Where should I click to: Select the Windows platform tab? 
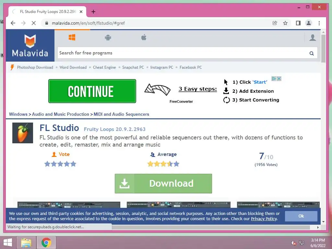pos(72,38)
